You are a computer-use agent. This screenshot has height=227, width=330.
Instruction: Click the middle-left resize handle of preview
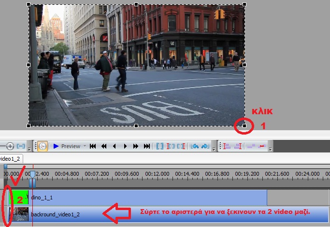coord(29,65)
